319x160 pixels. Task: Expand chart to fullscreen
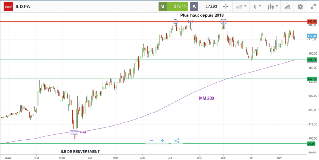point(313,7)
